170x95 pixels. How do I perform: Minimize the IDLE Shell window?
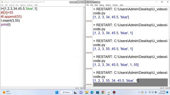pyautogui.click(x=156, y=2)
